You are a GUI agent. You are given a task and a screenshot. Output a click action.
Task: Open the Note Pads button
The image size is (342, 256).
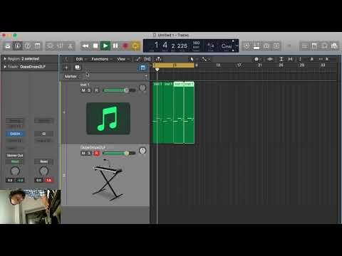click(x=314, y=46)
